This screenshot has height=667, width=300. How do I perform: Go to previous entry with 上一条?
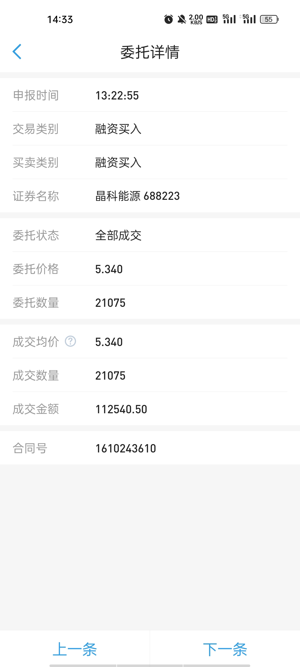75,649
